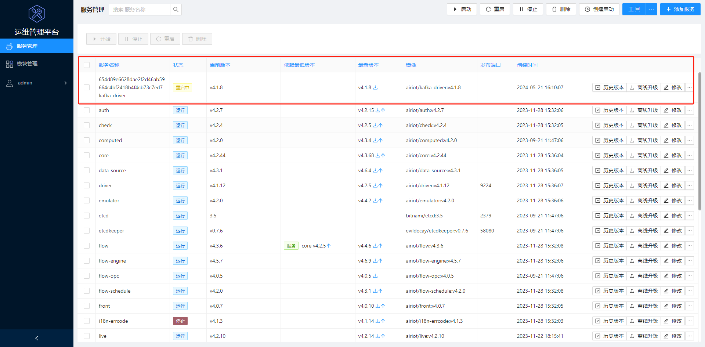Click upgrade arrow for data-source v4.6.4

click(380, 170)
